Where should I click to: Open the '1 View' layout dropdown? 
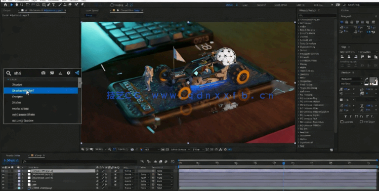click(198, 150)
